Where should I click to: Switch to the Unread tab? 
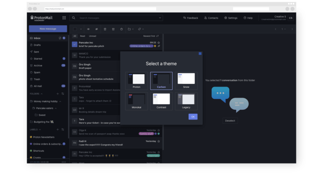(93, 36)
